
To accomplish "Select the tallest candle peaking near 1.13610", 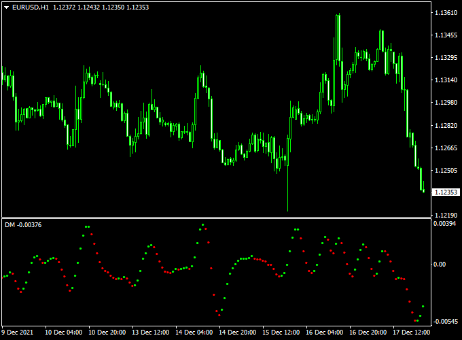I will [340, 37].
